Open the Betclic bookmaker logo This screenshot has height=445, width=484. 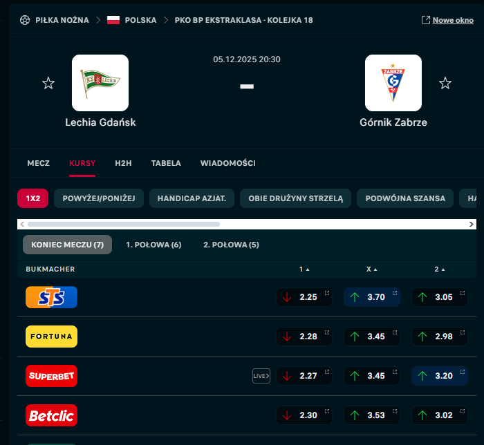51,415
